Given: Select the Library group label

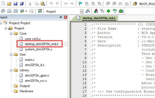Looking at the screenshot, I should click(24, 70).
